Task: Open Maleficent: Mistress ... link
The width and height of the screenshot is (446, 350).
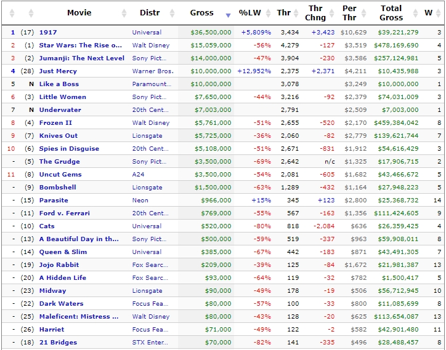Action: pyautogui.click(x=79, y=317)
